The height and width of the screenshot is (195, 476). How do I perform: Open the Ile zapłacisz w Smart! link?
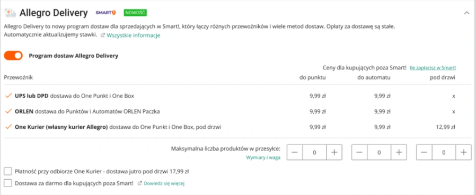click(x=433, y=68)
